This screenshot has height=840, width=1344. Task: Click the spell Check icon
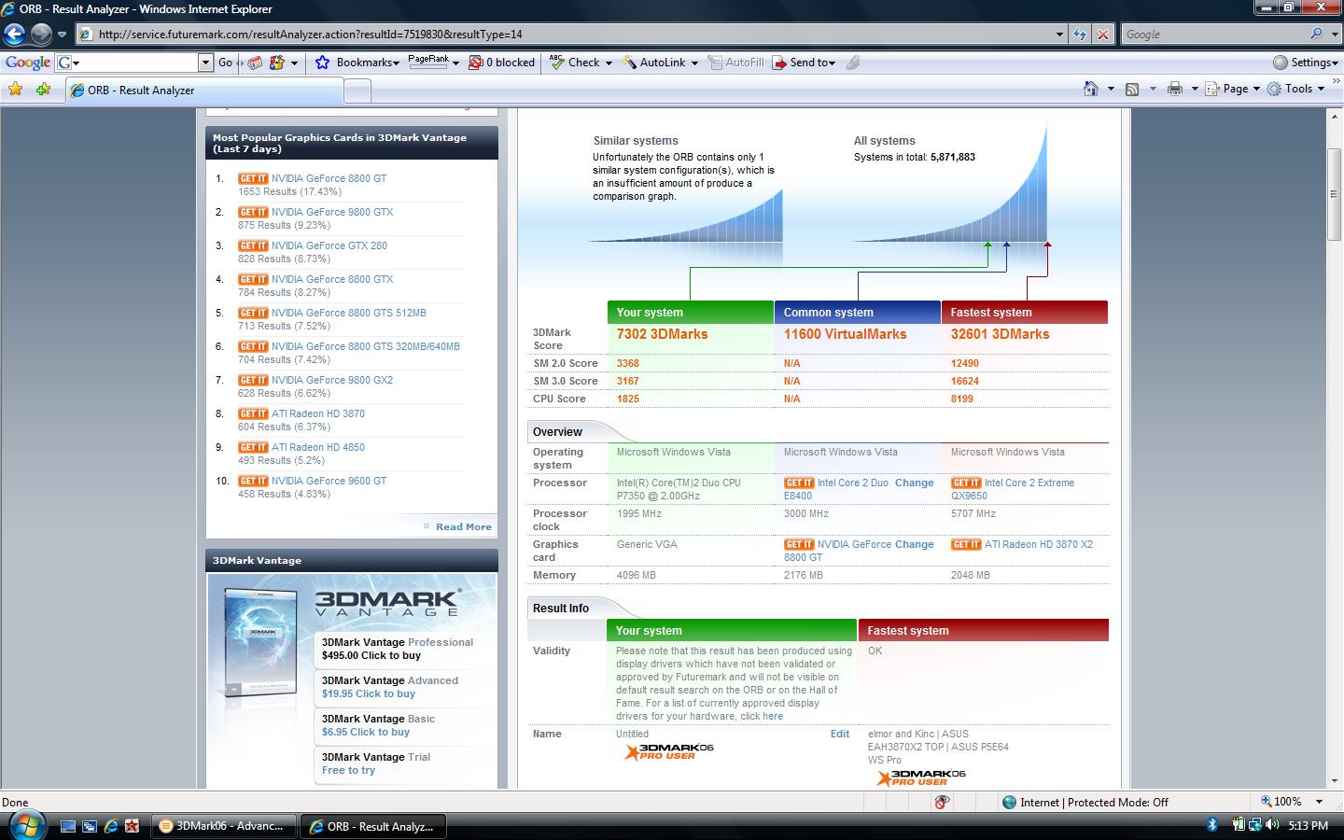click(x=557, y=63)
